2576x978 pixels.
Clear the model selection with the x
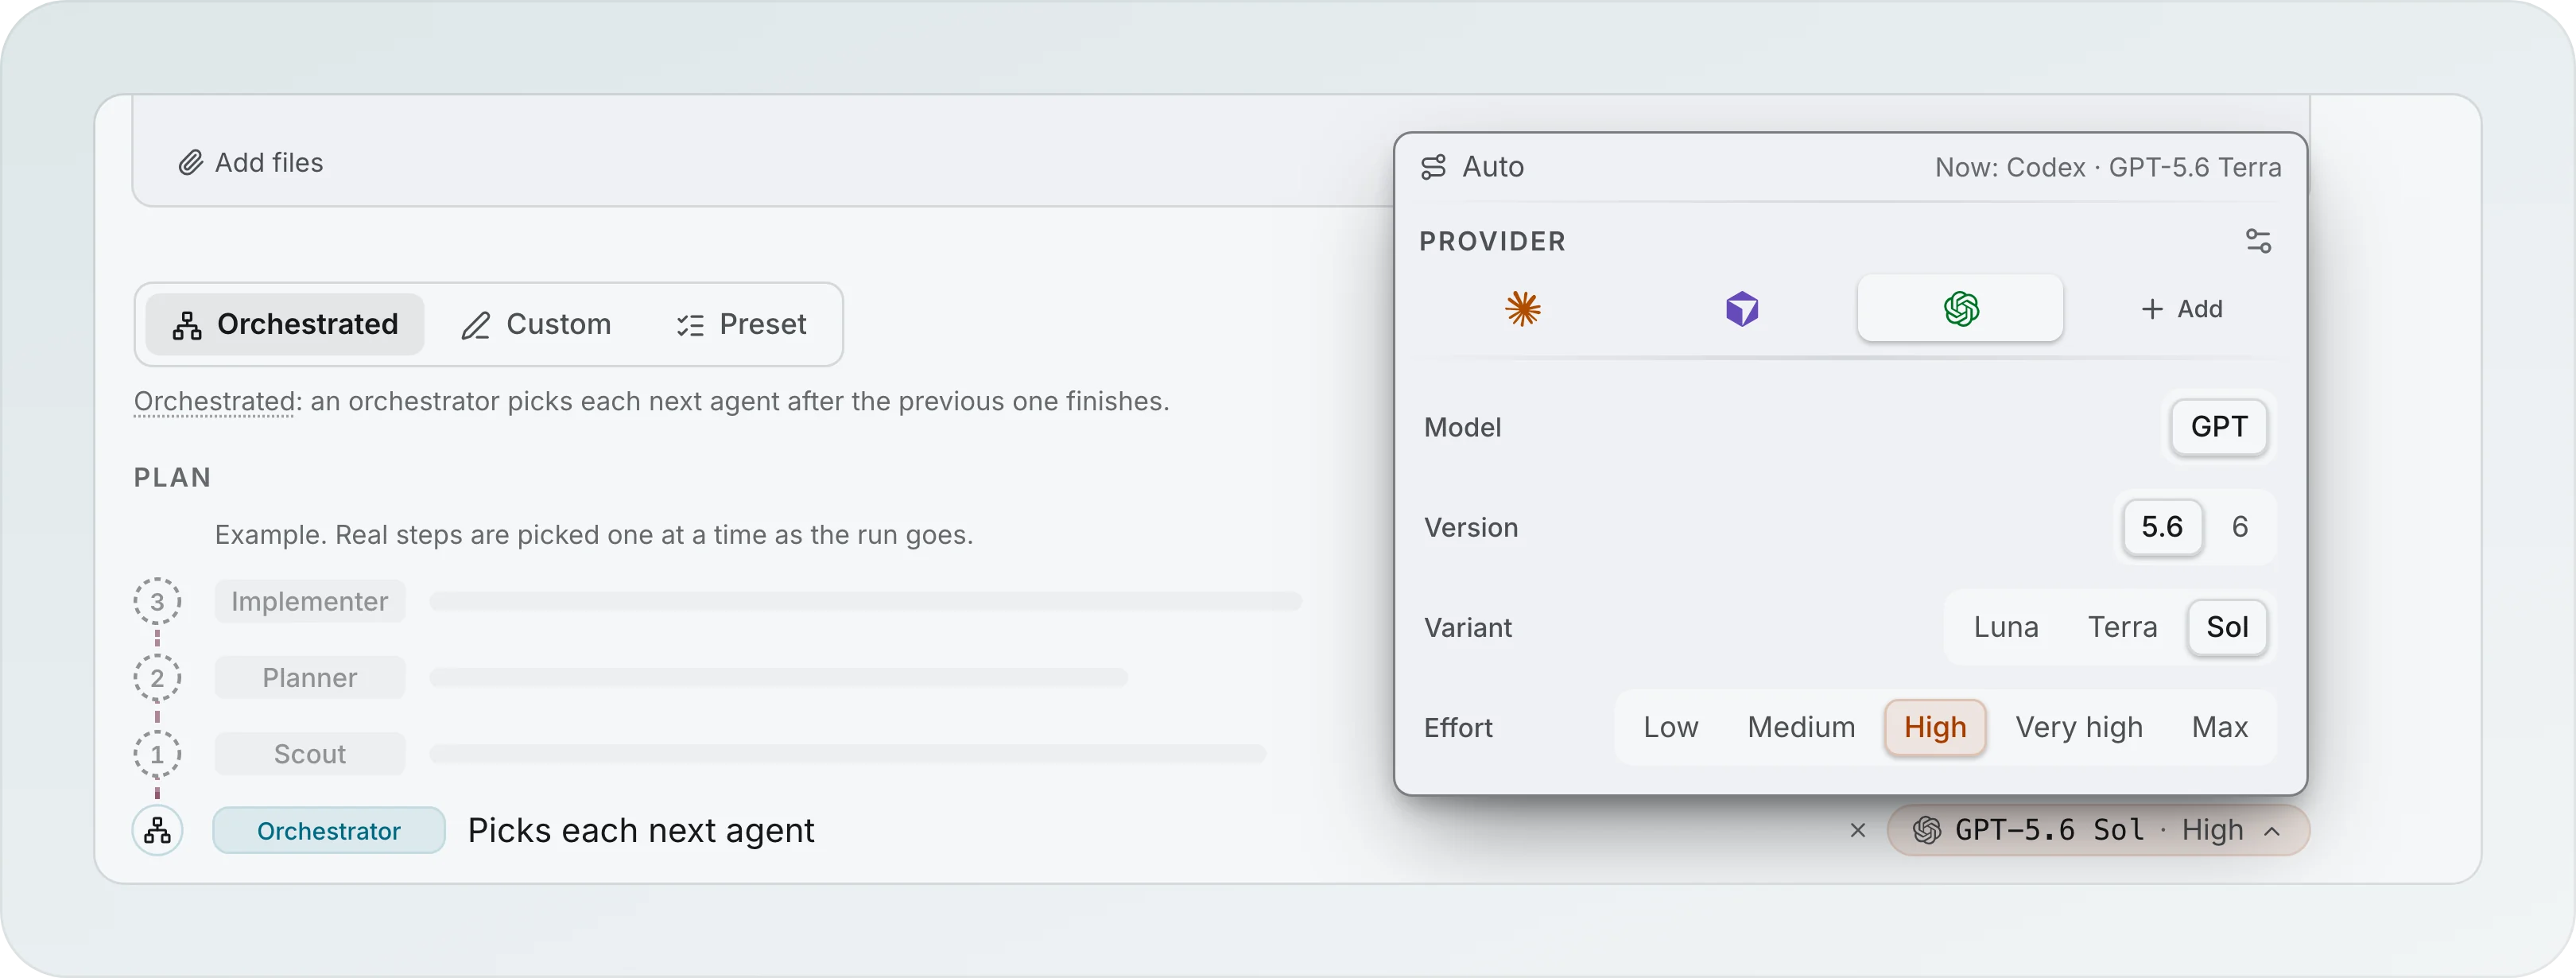pos(1857,830)
